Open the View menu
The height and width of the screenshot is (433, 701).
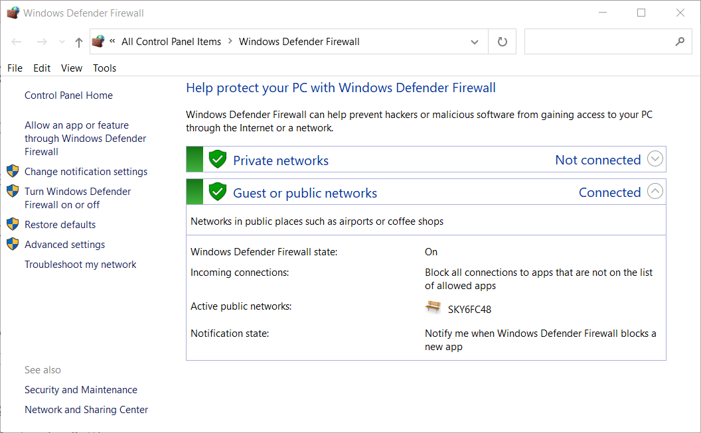[72, 68]
